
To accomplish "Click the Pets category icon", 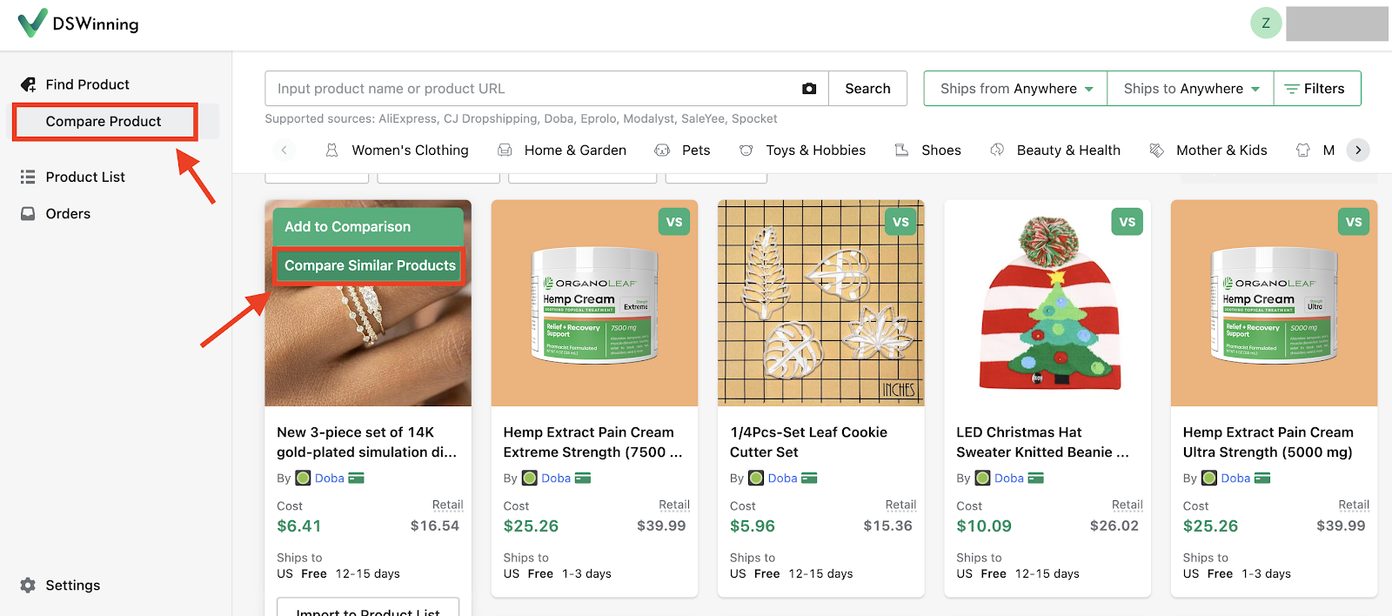I will point(662,150).
